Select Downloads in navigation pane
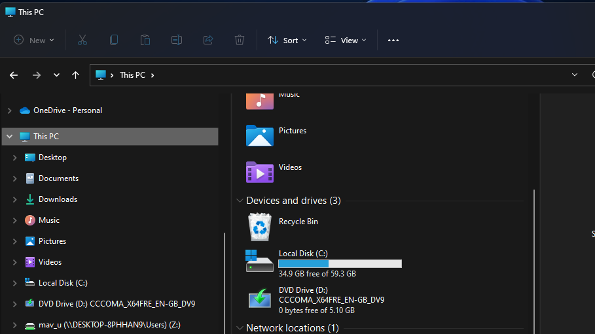 coord(58,199)
